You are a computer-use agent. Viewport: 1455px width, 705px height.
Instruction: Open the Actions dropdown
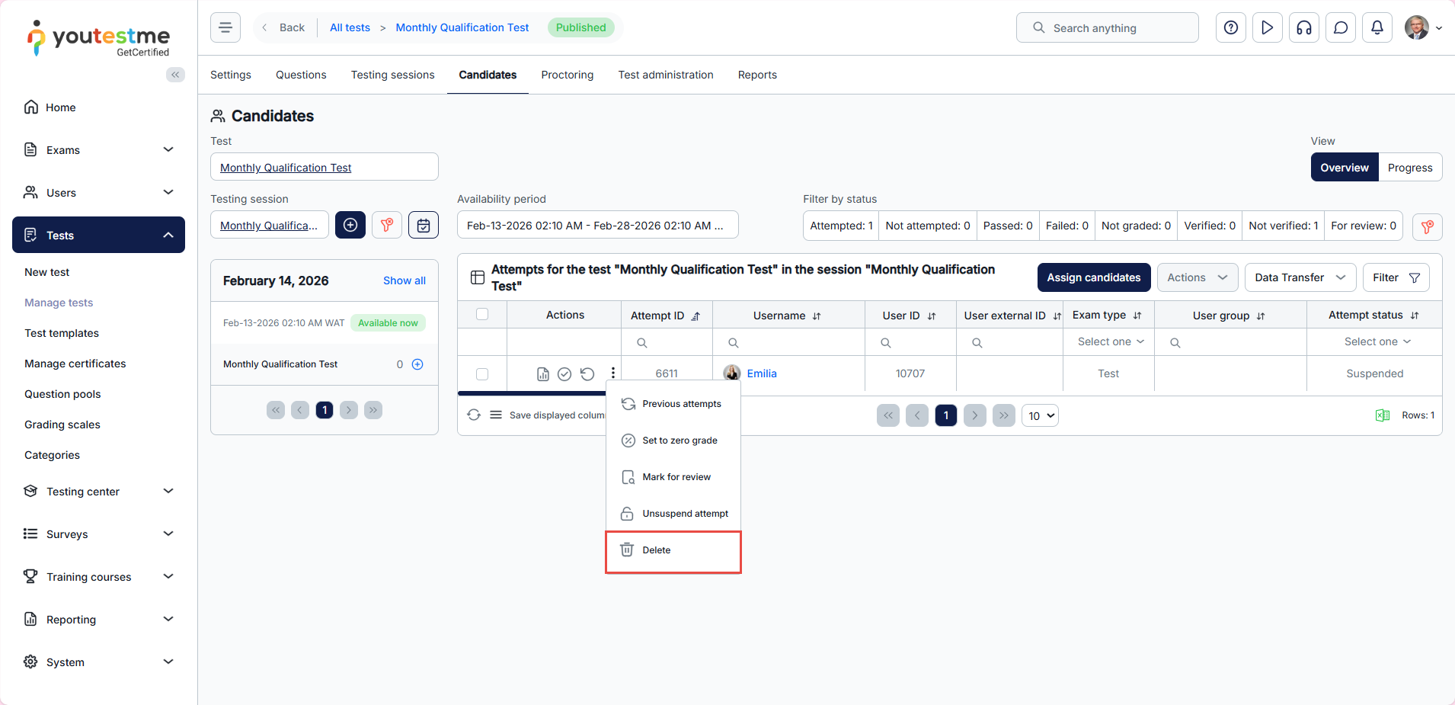1197,277
